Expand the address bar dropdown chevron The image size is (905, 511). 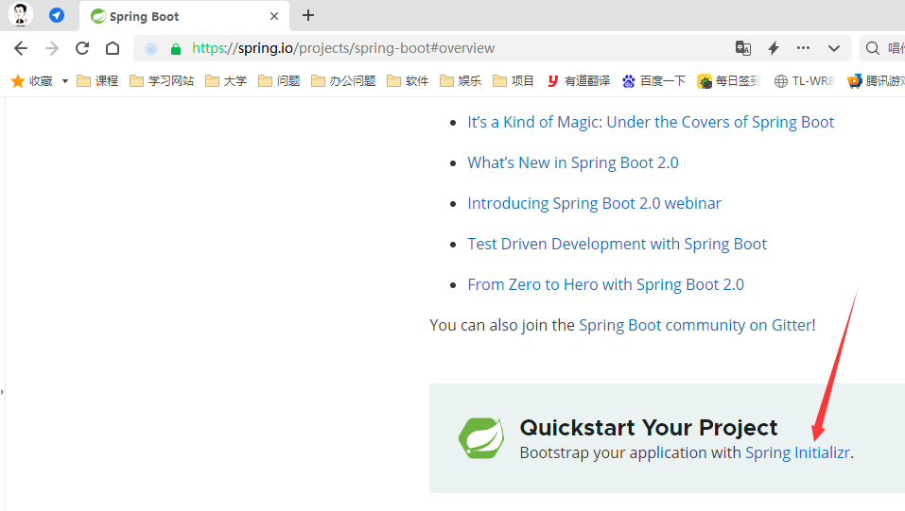pos(834,48)
